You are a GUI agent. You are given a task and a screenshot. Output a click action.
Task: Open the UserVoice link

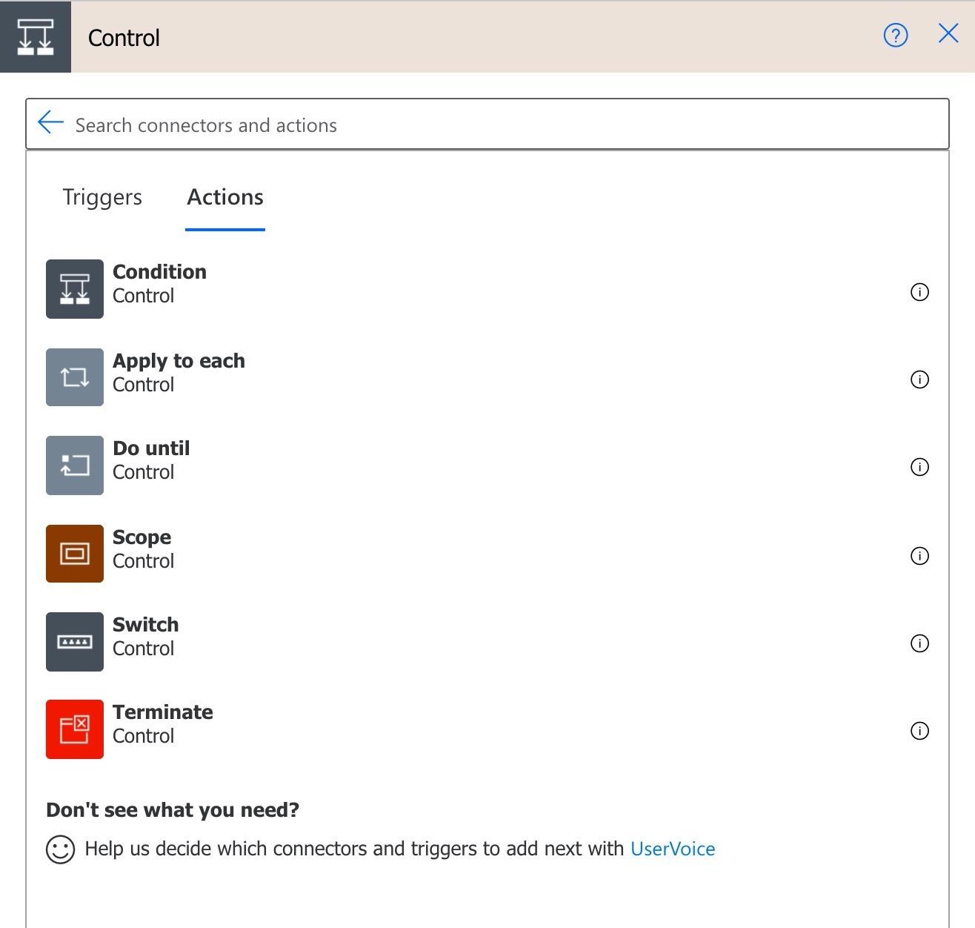[672, 849]
